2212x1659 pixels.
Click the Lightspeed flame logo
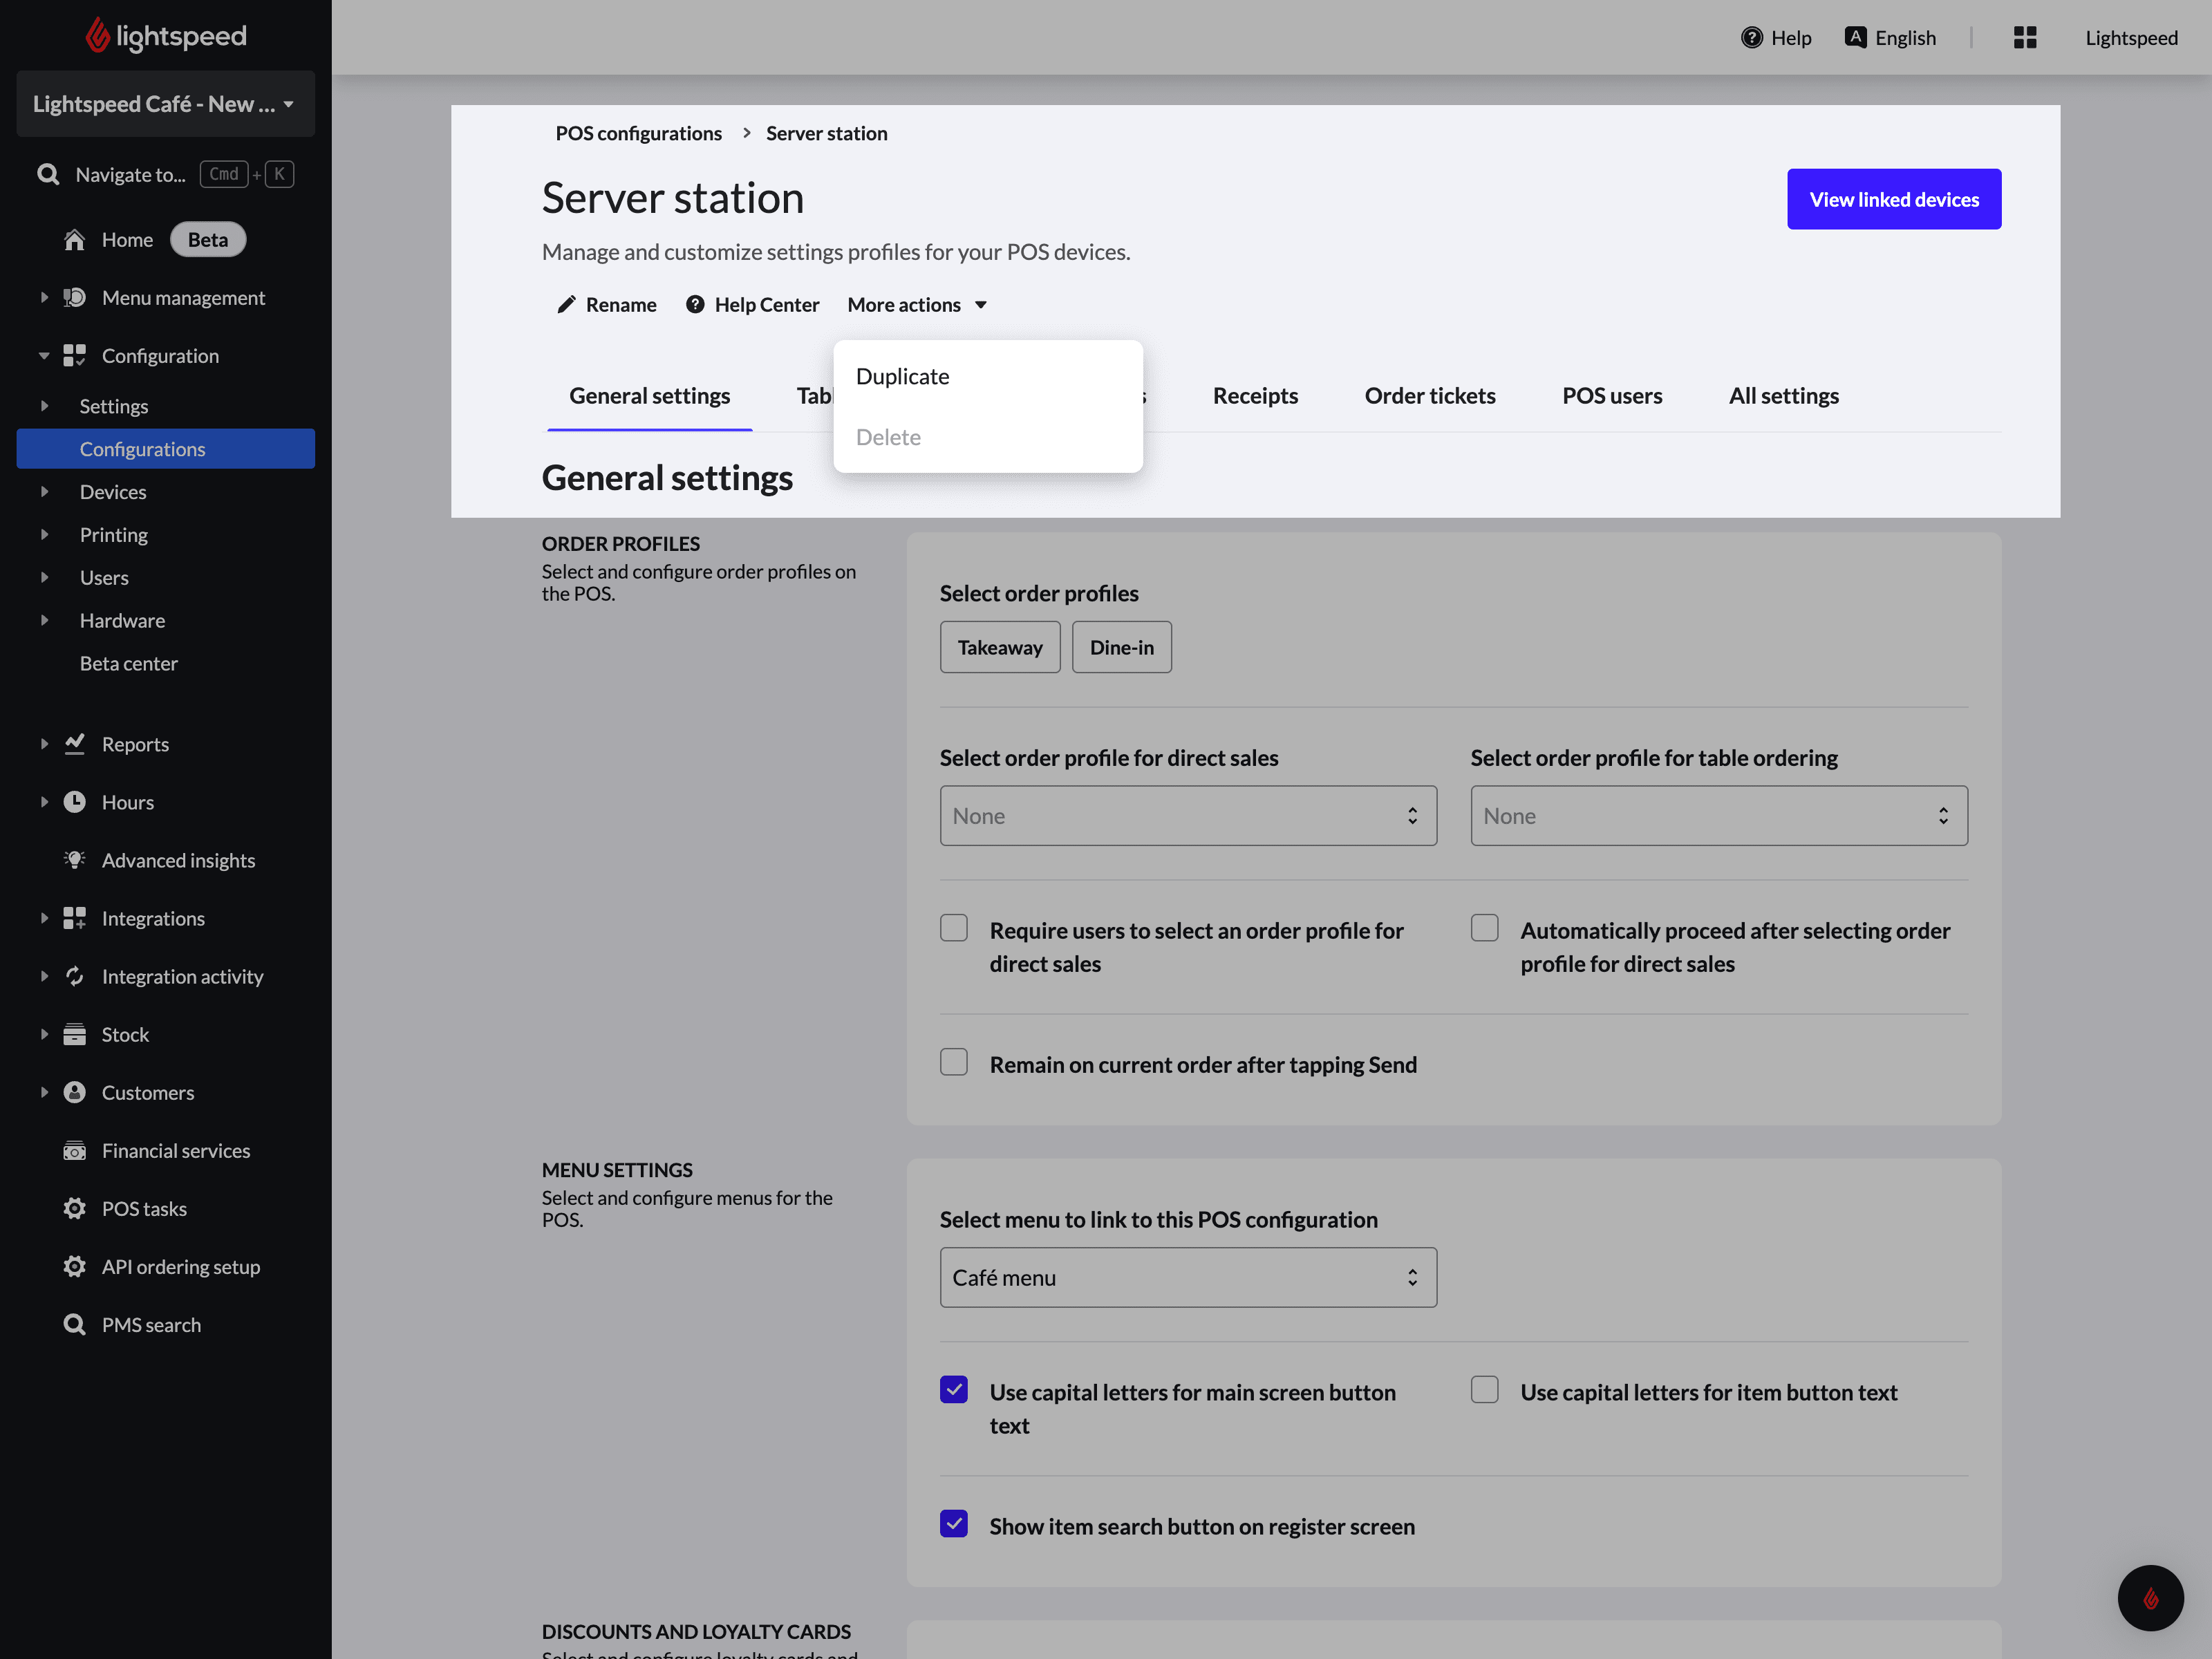click(x=97, y=36)
